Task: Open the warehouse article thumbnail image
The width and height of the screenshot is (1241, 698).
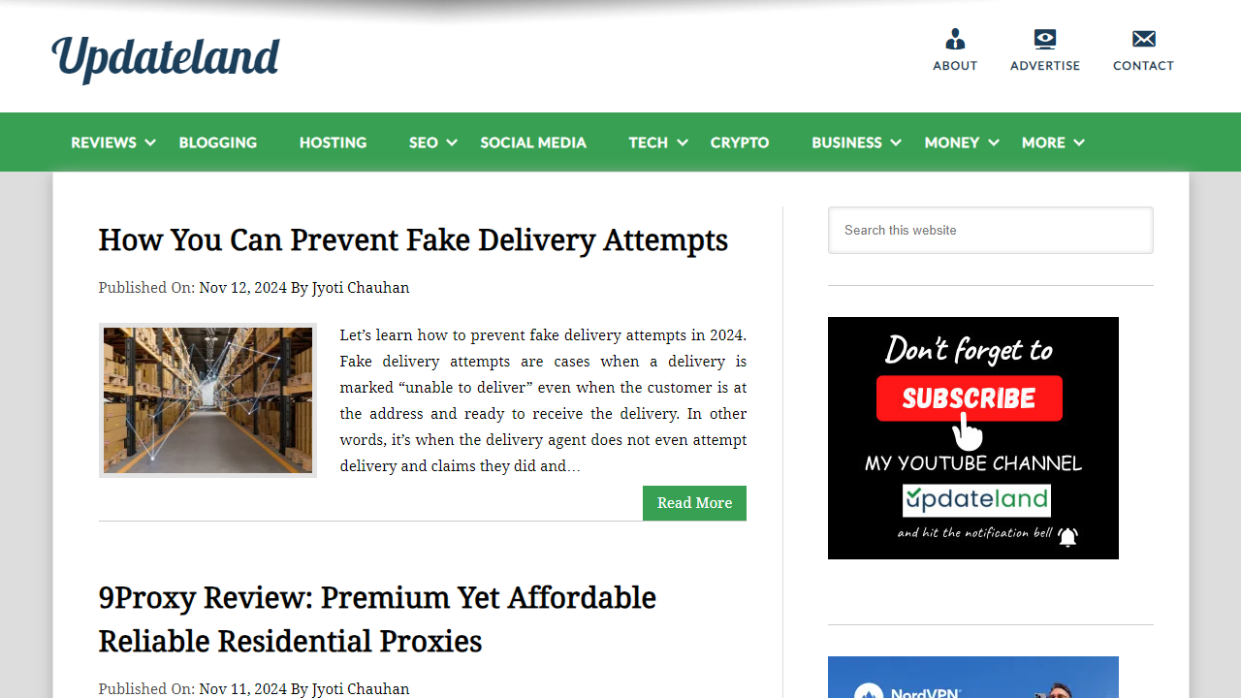Action: pyautogui.click(x=207, y=400)
